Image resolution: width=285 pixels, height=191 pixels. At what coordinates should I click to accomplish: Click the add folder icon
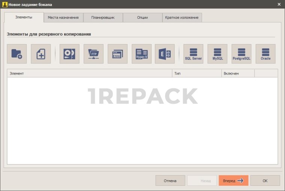(17, 54)
